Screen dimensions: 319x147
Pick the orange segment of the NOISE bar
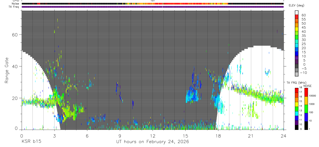(307, 101)
